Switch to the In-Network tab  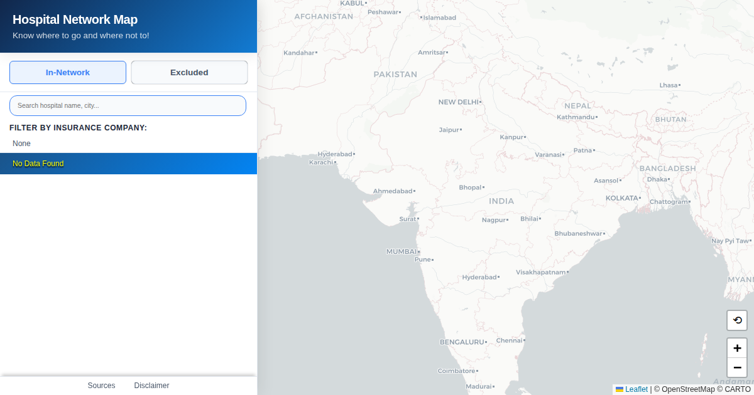tap(68, 73)
